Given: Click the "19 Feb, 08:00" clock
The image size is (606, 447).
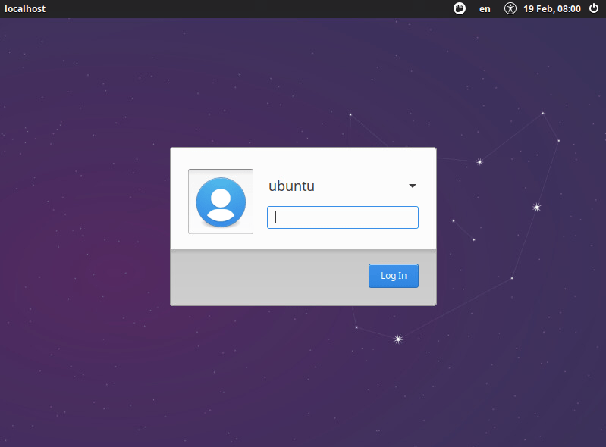Looking at the screenshot, I should [552, 9].
